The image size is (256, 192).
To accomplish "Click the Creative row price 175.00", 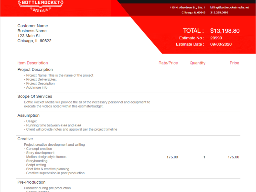I will [x=233, y=157].
